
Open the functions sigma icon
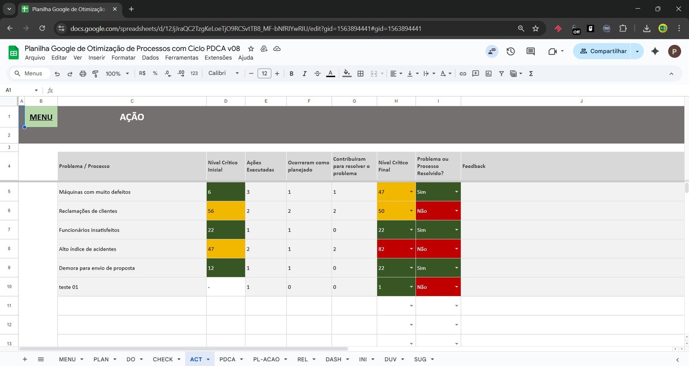(x=531, y=74)
